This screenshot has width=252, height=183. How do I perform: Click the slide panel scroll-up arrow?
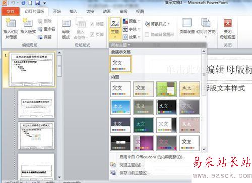tap(59, 53)
